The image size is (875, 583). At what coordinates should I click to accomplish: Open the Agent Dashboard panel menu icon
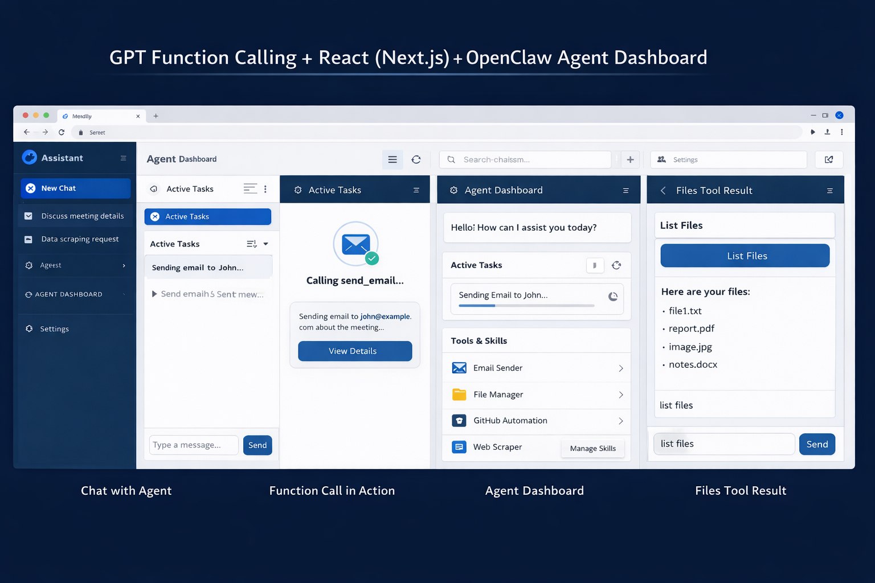625,191
